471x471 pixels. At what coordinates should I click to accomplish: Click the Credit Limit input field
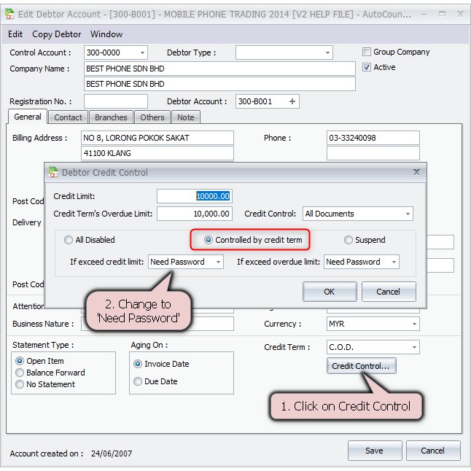pyautogui.click(x=194, y=196)
